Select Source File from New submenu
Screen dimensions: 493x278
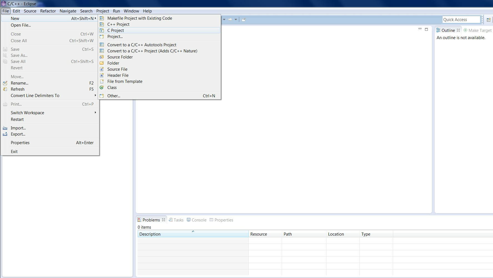pos(160,69)
